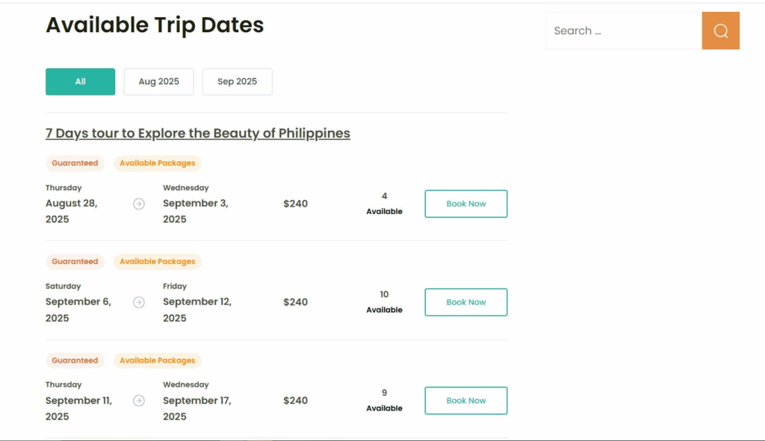Image resolution: width=765 pixels, height=441 pixels.
Task: Click the $240 price on September 6 trip
Action: pyautogui.click(x=295, y=302)
